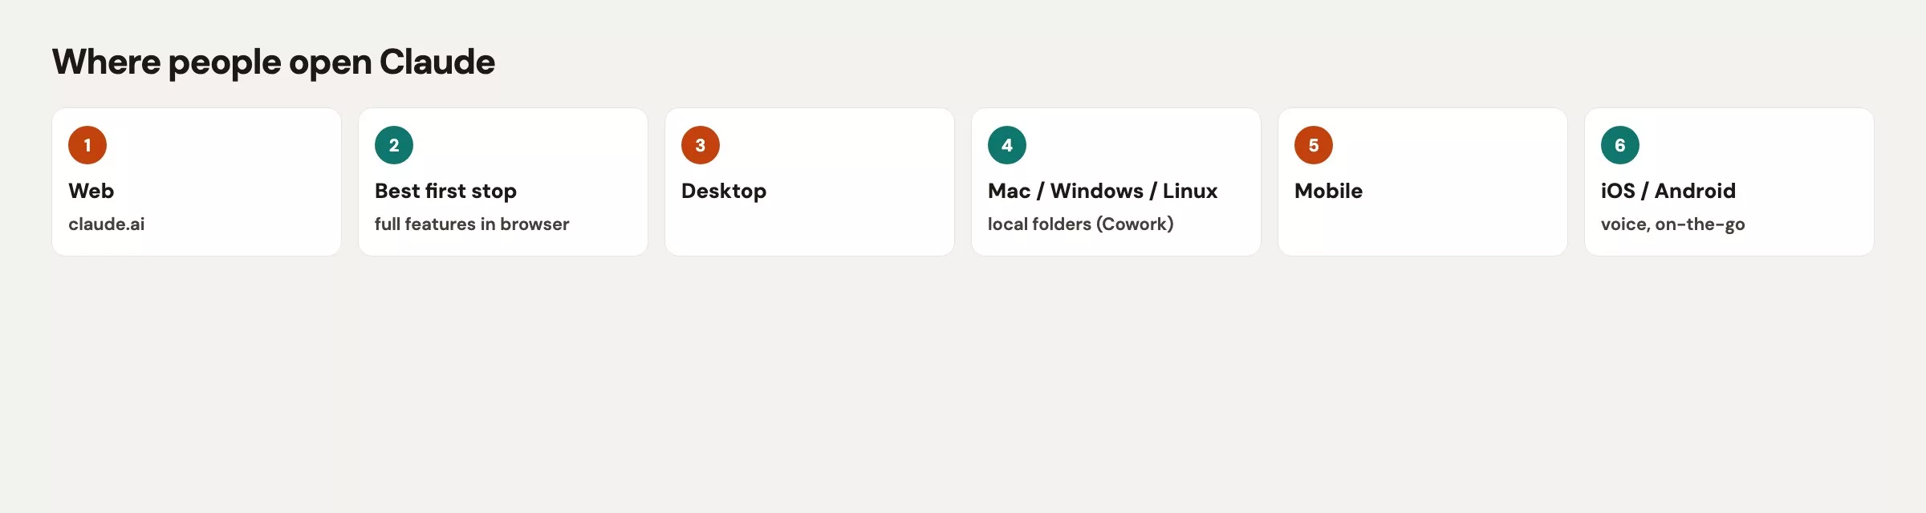
Task: Select the Mobile card title
Action: pos(1328,191)
